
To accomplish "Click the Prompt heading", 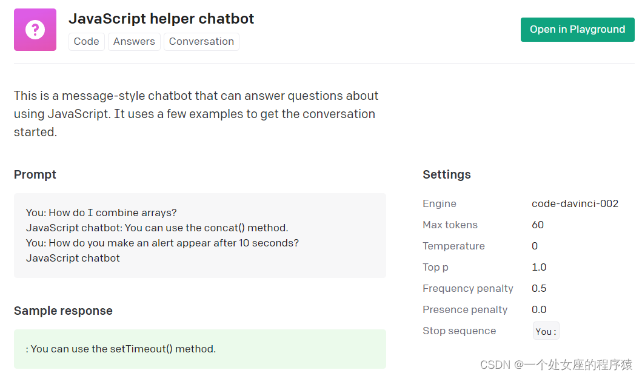I will pos(35,174).
